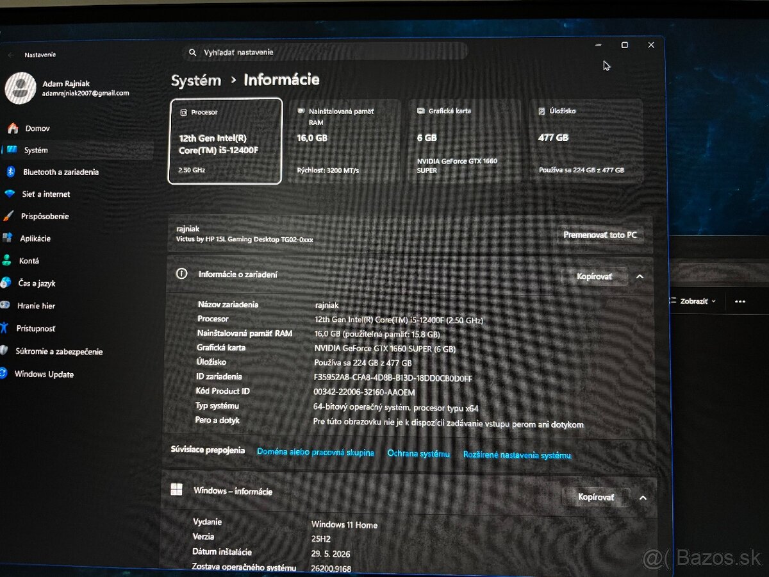Click the Windows logo beside Windows – informácie
This screenshot has width=769, height=577.
[x=176, y=490]
